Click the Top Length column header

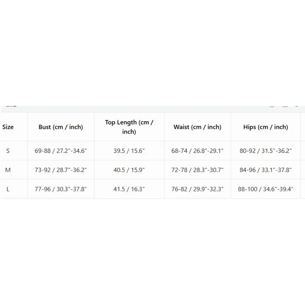point(129,127)
